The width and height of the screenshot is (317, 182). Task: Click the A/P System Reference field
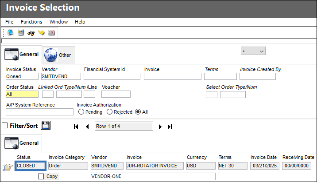(40, 112)
